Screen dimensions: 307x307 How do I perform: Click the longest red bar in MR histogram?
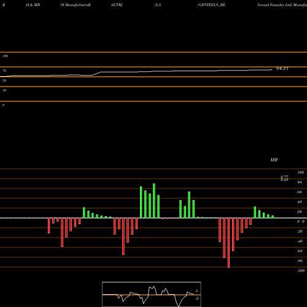228,243
